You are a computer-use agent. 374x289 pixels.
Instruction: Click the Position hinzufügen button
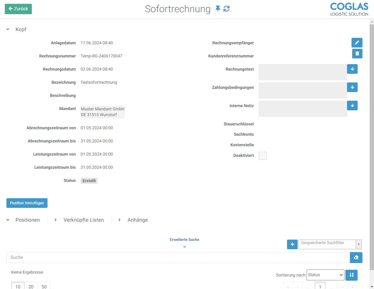click(27, 203)
